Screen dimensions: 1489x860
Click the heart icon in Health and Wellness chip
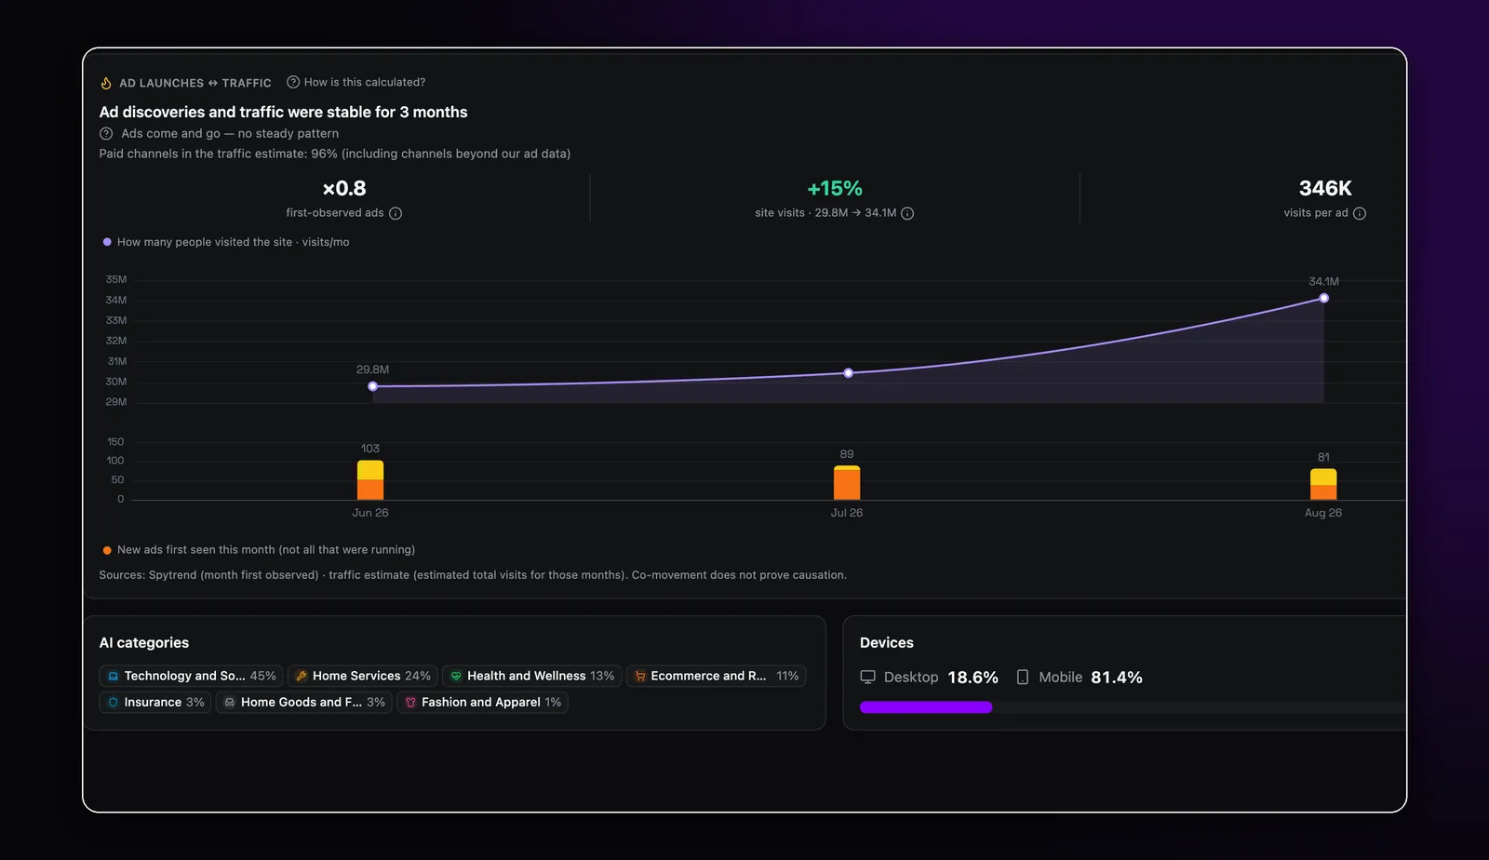[456, 677]
